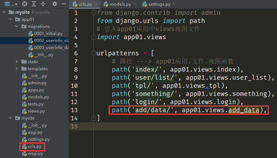This screenshot has height=158, width=277.
Task: Click the closing bracket fold marker line 14
Action: point(94,118)
